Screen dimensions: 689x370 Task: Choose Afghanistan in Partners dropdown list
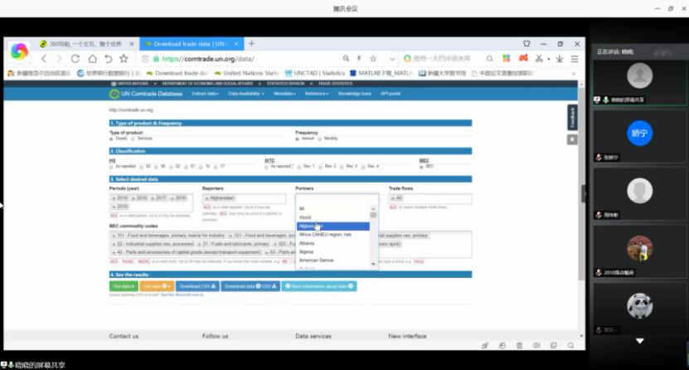333,226
